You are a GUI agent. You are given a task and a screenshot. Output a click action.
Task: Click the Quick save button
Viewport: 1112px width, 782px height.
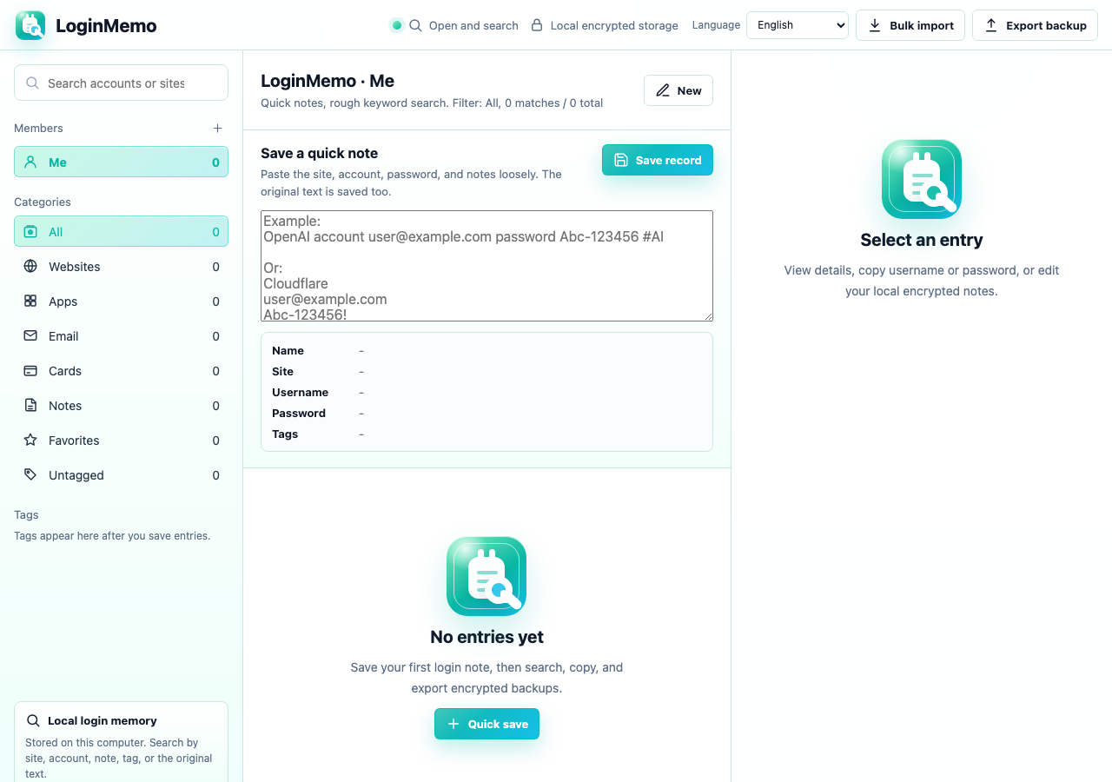tap(486, 724)
